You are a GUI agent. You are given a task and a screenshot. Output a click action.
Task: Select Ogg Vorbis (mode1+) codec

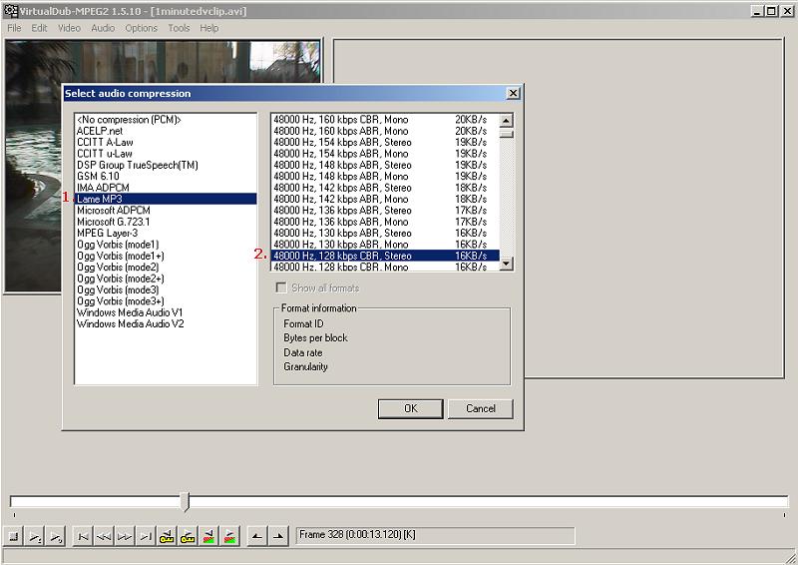click(x=166, y=256)
